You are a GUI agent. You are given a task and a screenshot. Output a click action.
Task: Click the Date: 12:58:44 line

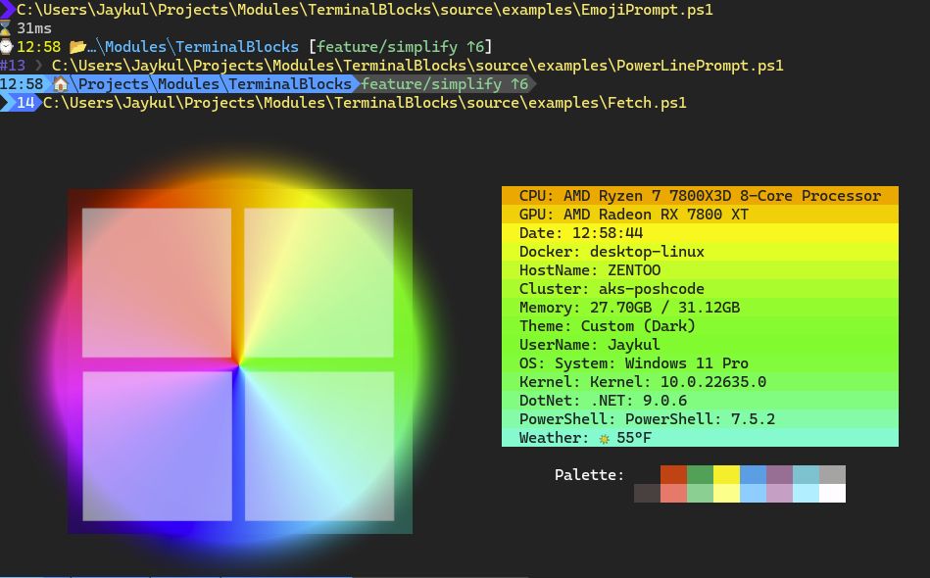700,233
